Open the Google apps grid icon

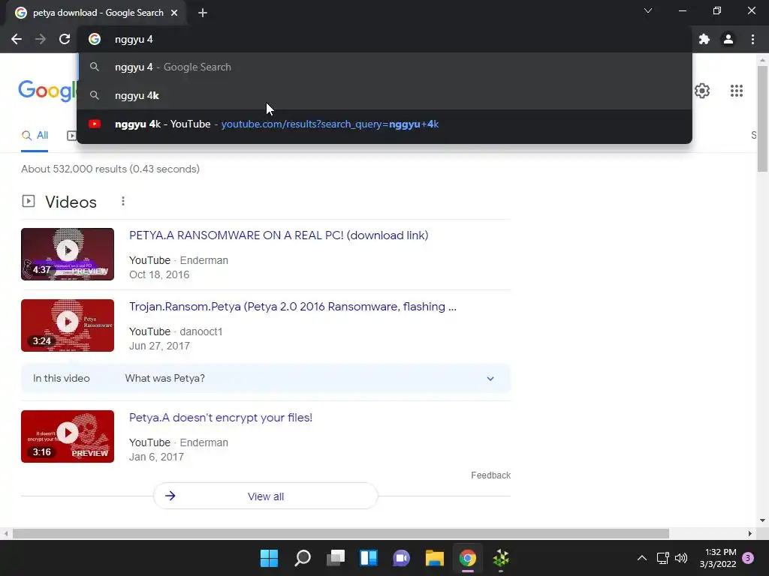(x=736, y=91)
